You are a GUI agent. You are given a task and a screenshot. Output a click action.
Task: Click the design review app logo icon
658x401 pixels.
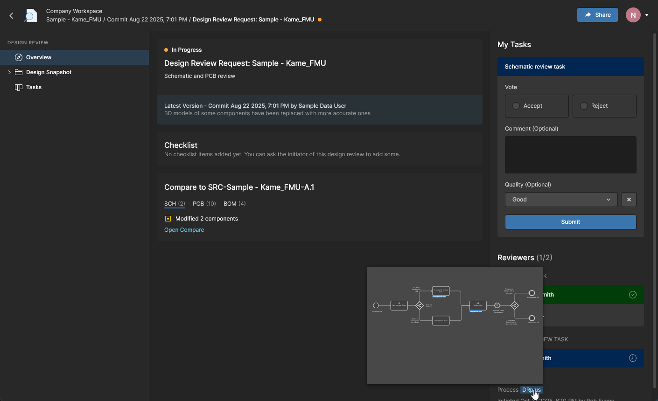click(30, 15)
